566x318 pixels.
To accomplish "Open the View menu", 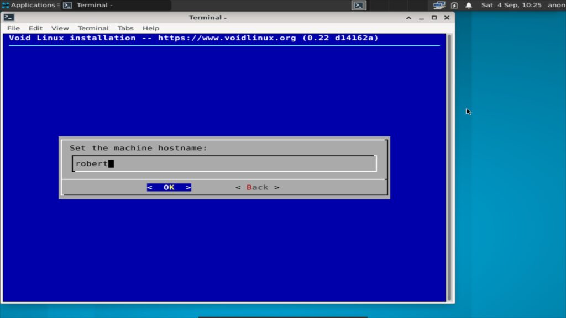I will 60,28.
